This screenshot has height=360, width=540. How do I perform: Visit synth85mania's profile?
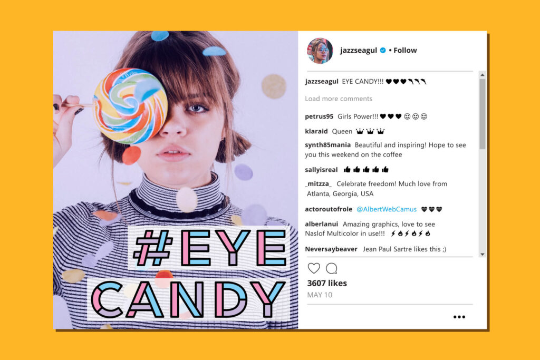pyautogui.click(x=328, y=145)
